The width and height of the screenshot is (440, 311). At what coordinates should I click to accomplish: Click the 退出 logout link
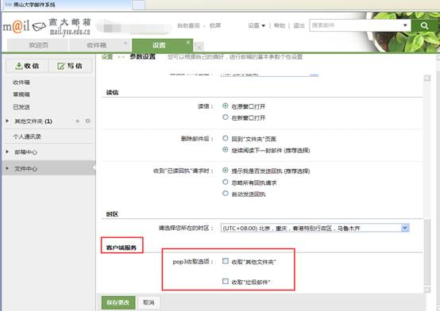coord(299,25)
